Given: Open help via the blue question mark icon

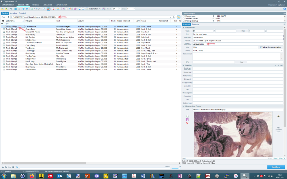Looking at the screenshot, I should tap(284, 9).
